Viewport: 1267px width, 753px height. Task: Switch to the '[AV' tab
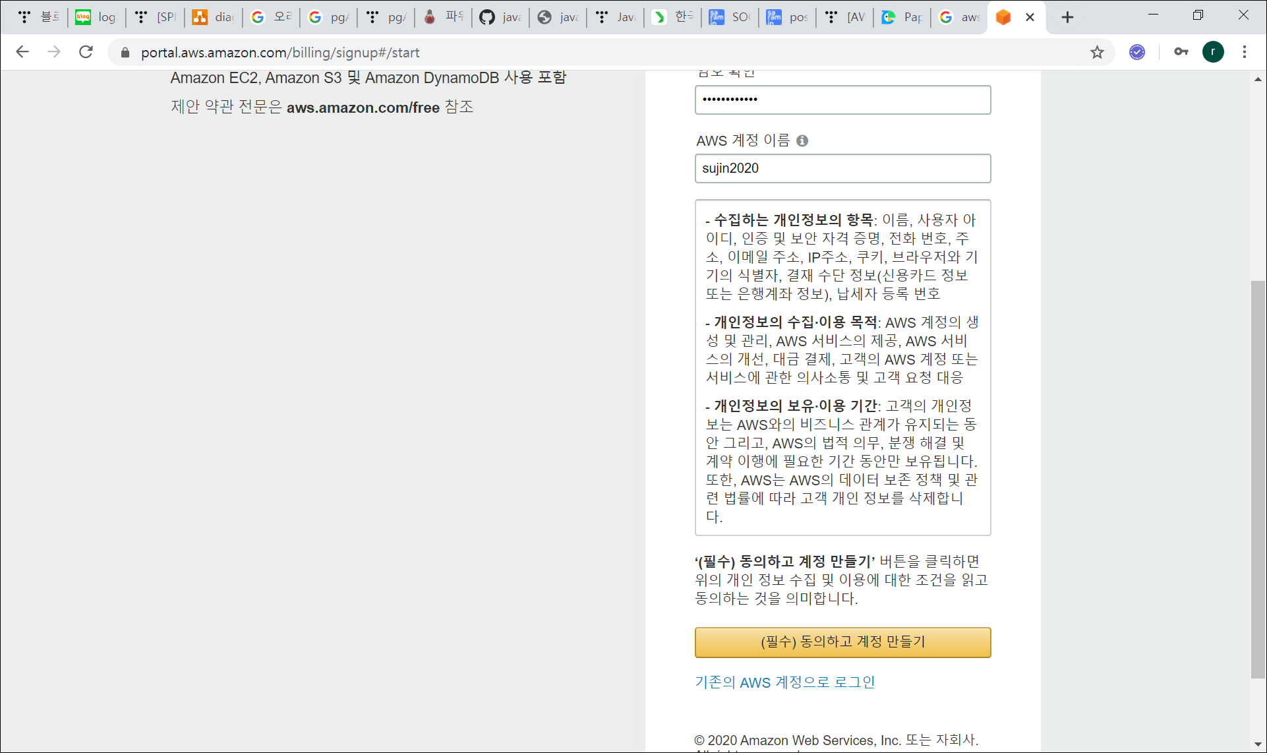point(844,18)
